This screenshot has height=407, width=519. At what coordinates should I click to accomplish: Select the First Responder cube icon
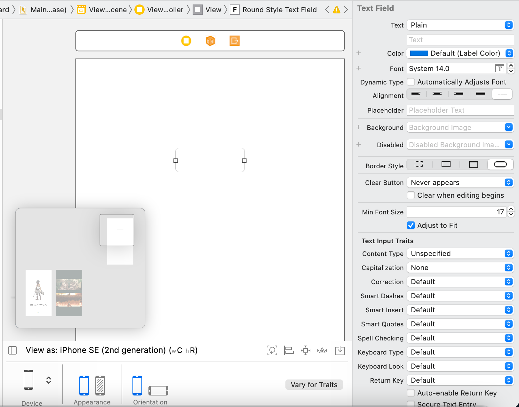pos(210,41)
